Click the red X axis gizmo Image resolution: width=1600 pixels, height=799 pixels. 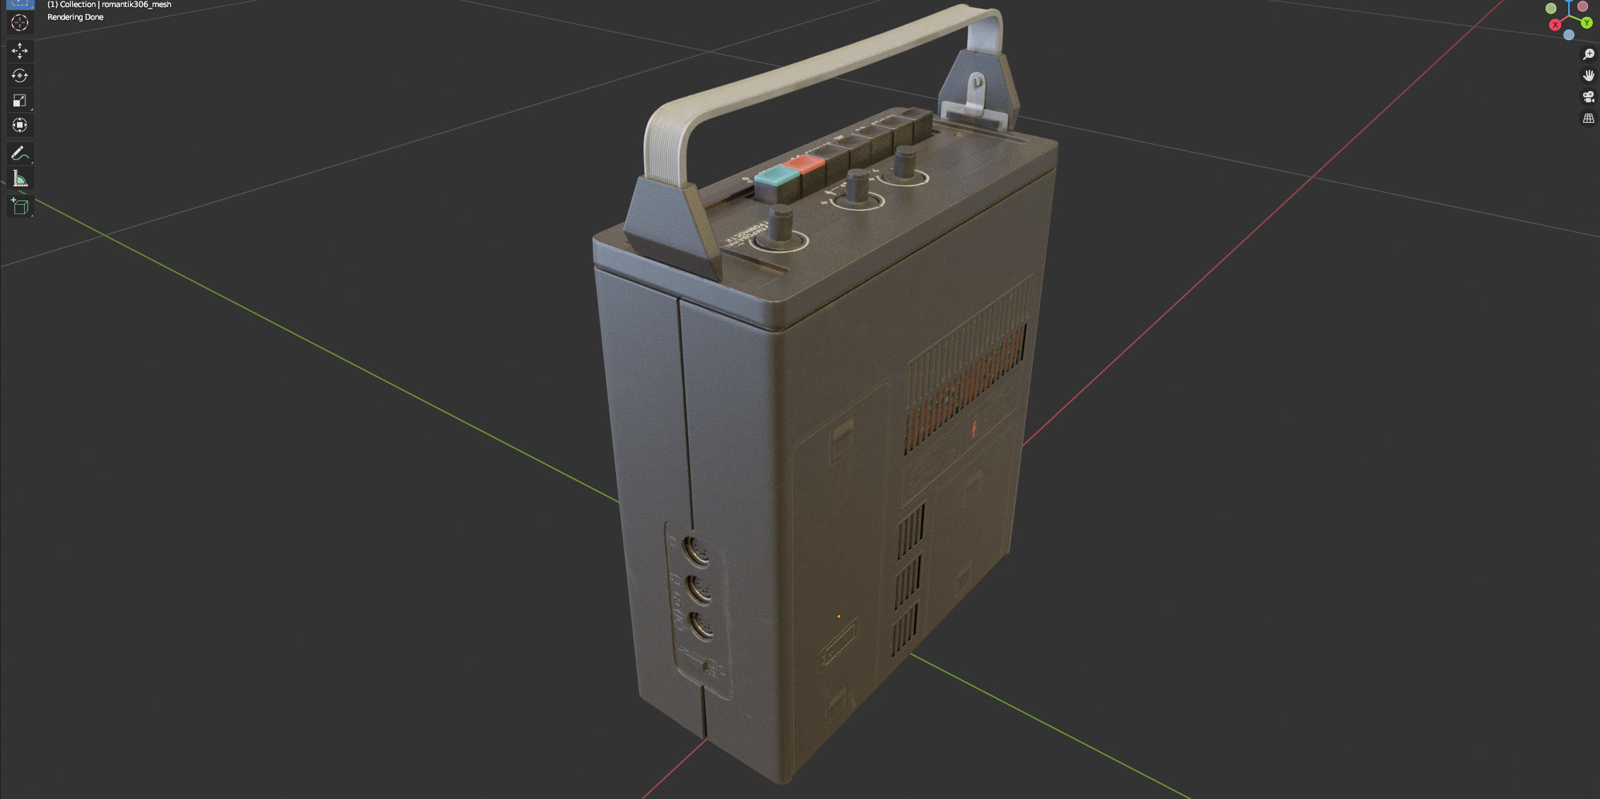pyautogui.click(x=1555, y=25)
